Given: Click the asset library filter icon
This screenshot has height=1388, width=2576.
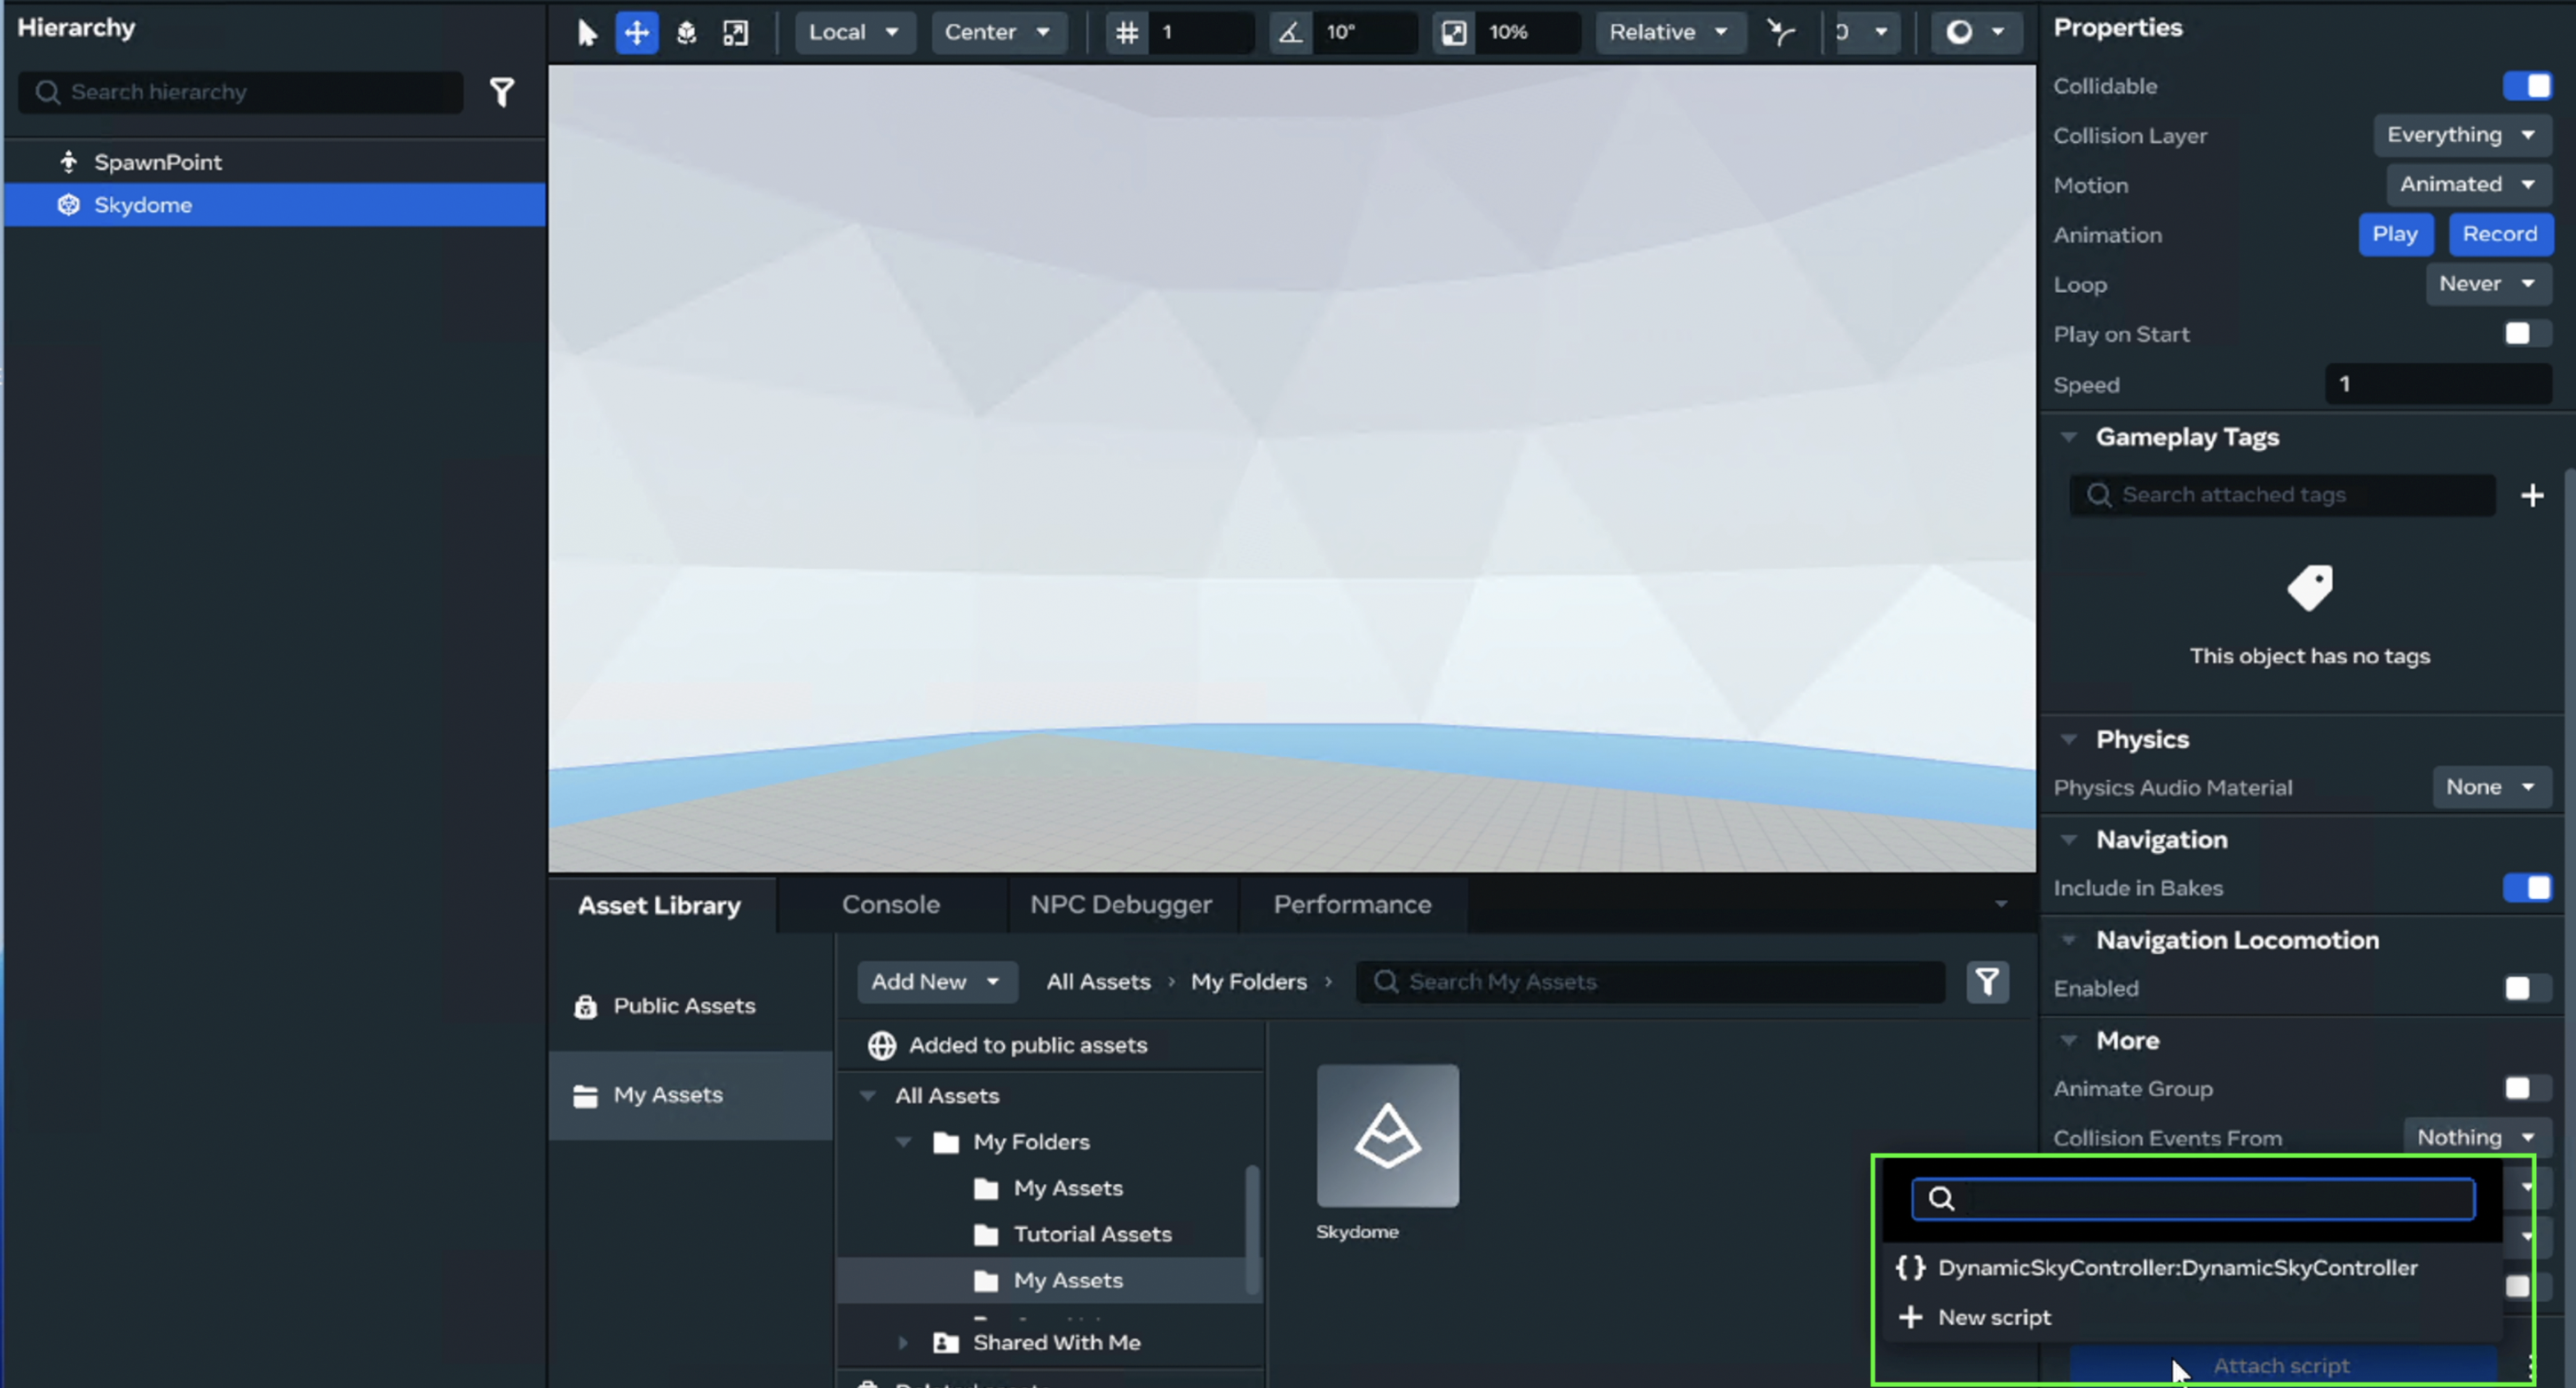Looking at the screenshot, I should 1987,982.
